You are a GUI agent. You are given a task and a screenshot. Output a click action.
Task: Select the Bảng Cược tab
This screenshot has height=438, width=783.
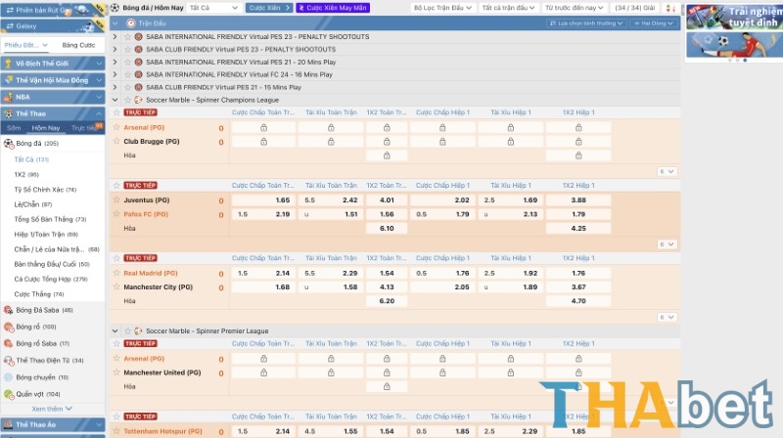click(x=78, y=45)
